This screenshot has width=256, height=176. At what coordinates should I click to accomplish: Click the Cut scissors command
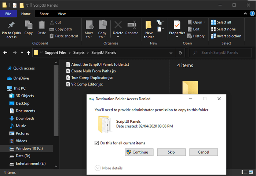55,22
